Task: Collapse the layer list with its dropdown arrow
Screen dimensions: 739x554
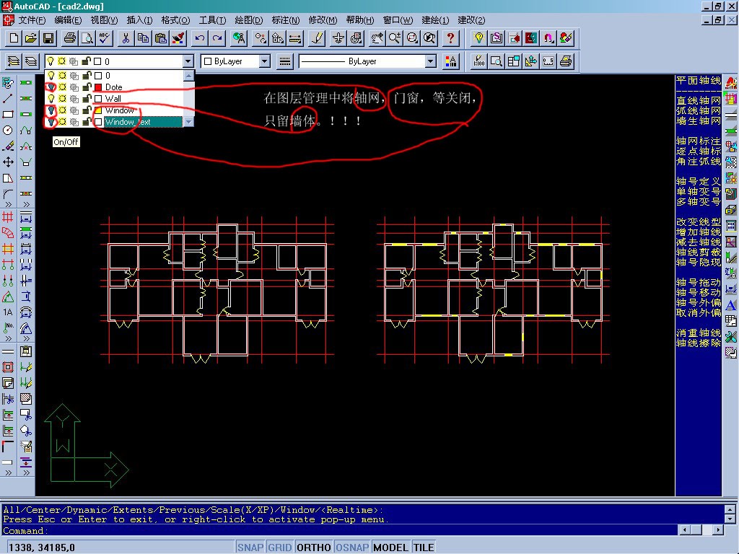Action: point(188,61)
